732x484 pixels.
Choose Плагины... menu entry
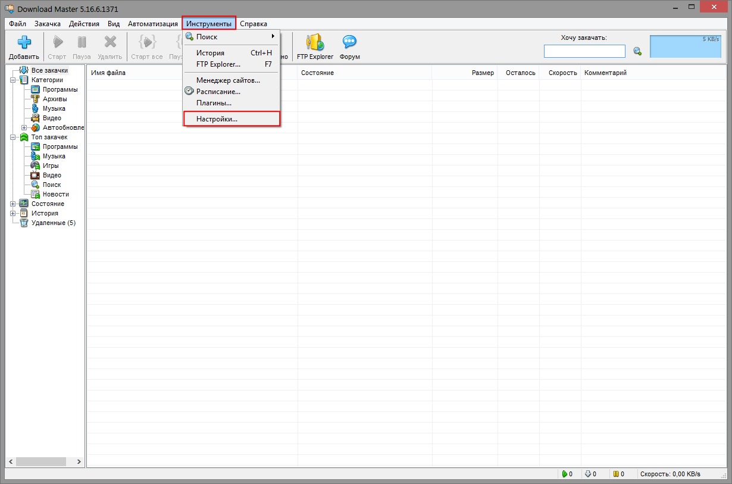232,103
